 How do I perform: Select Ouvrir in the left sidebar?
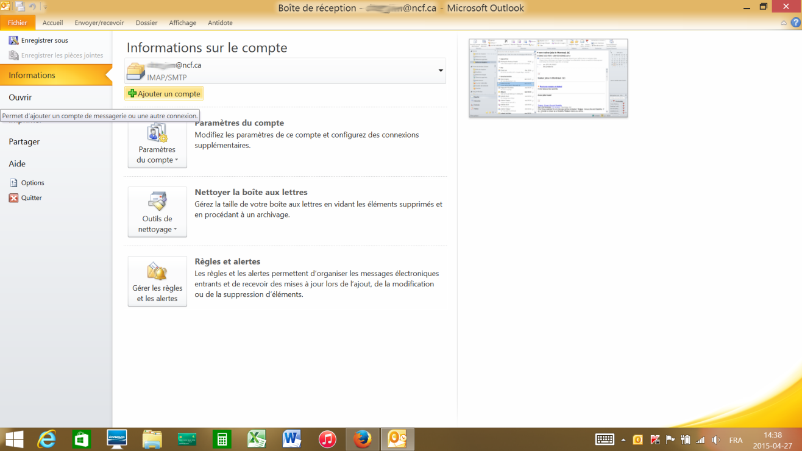20,98
